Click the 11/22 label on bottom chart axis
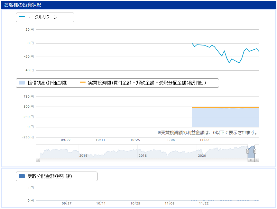Viewport: 277px width, 209px height. (x=204, y=203)
